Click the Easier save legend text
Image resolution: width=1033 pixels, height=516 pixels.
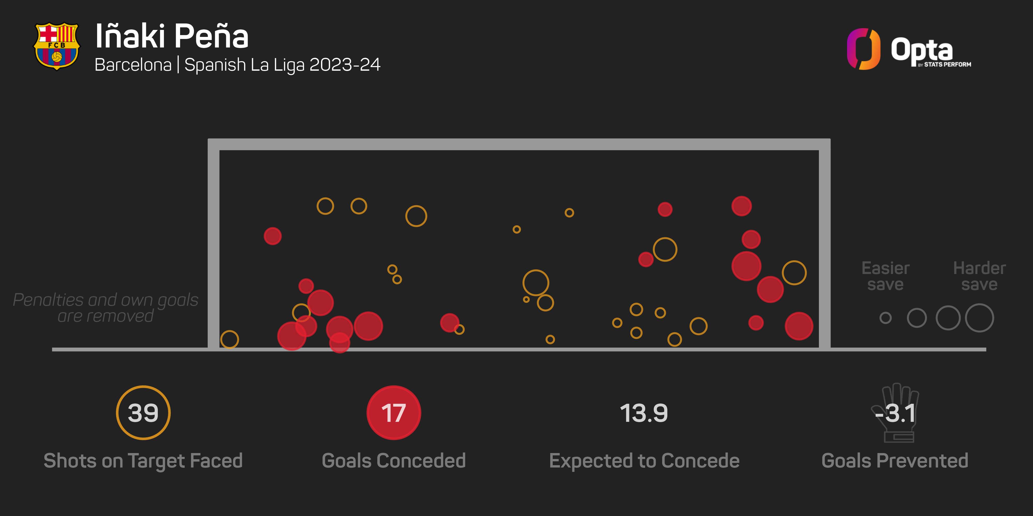click(x=886, y=276)
